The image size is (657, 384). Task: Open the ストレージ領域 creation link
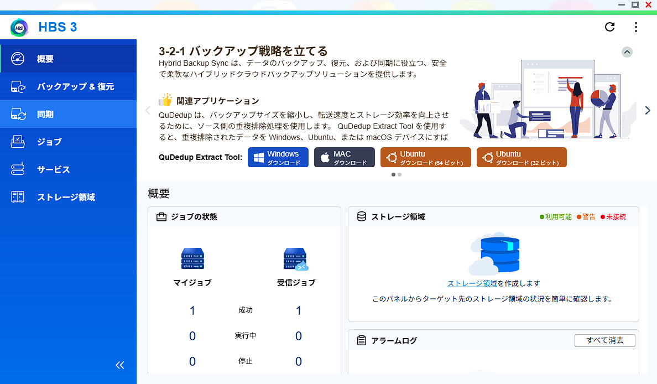[x=472, y=283]
